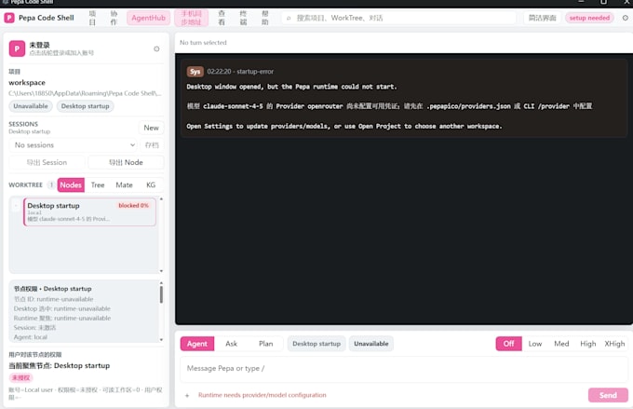The image size is (633, 409).
Task: Open the gear icon at far right of header
Action: (x=625, y=18)
